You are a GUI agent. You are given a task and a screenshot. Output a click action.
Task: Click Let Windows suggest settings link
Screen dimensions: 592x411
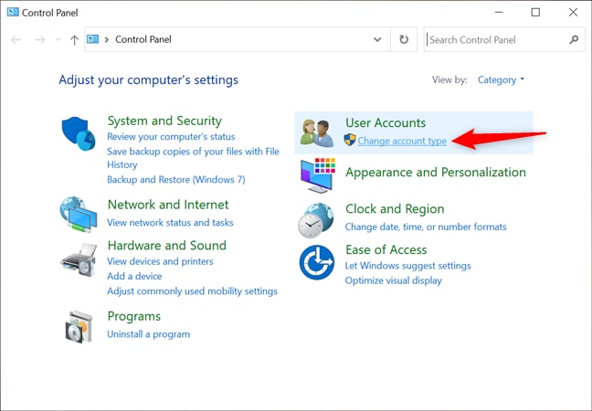click(407, 266)
